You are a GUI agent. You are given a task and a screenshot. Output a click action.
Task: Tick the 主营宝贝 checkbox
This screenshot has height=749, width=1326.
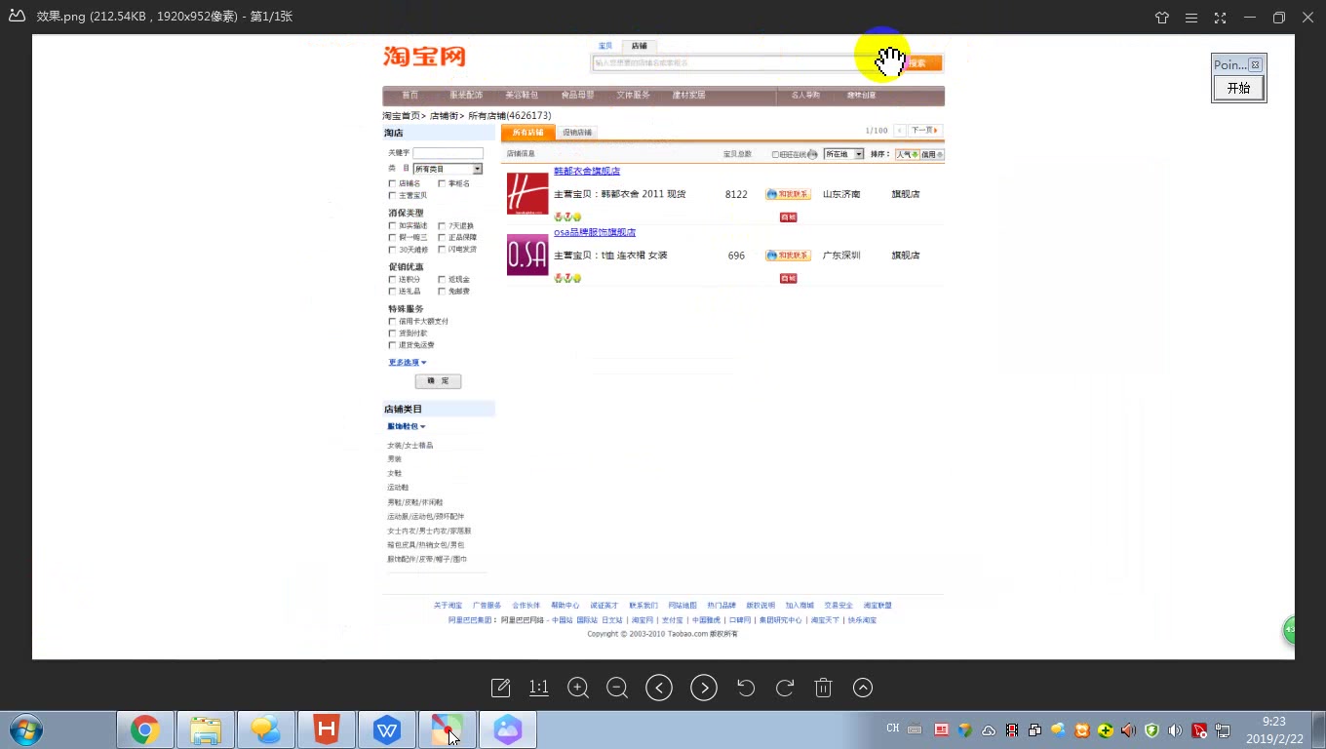pyautogui.click(x=392, y=195)
